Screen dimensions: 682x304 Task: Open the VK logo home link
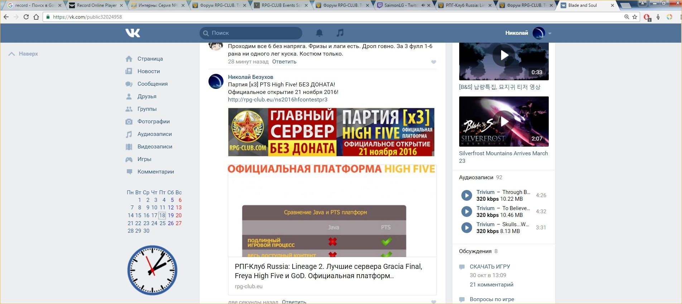(x=133, y=33)
